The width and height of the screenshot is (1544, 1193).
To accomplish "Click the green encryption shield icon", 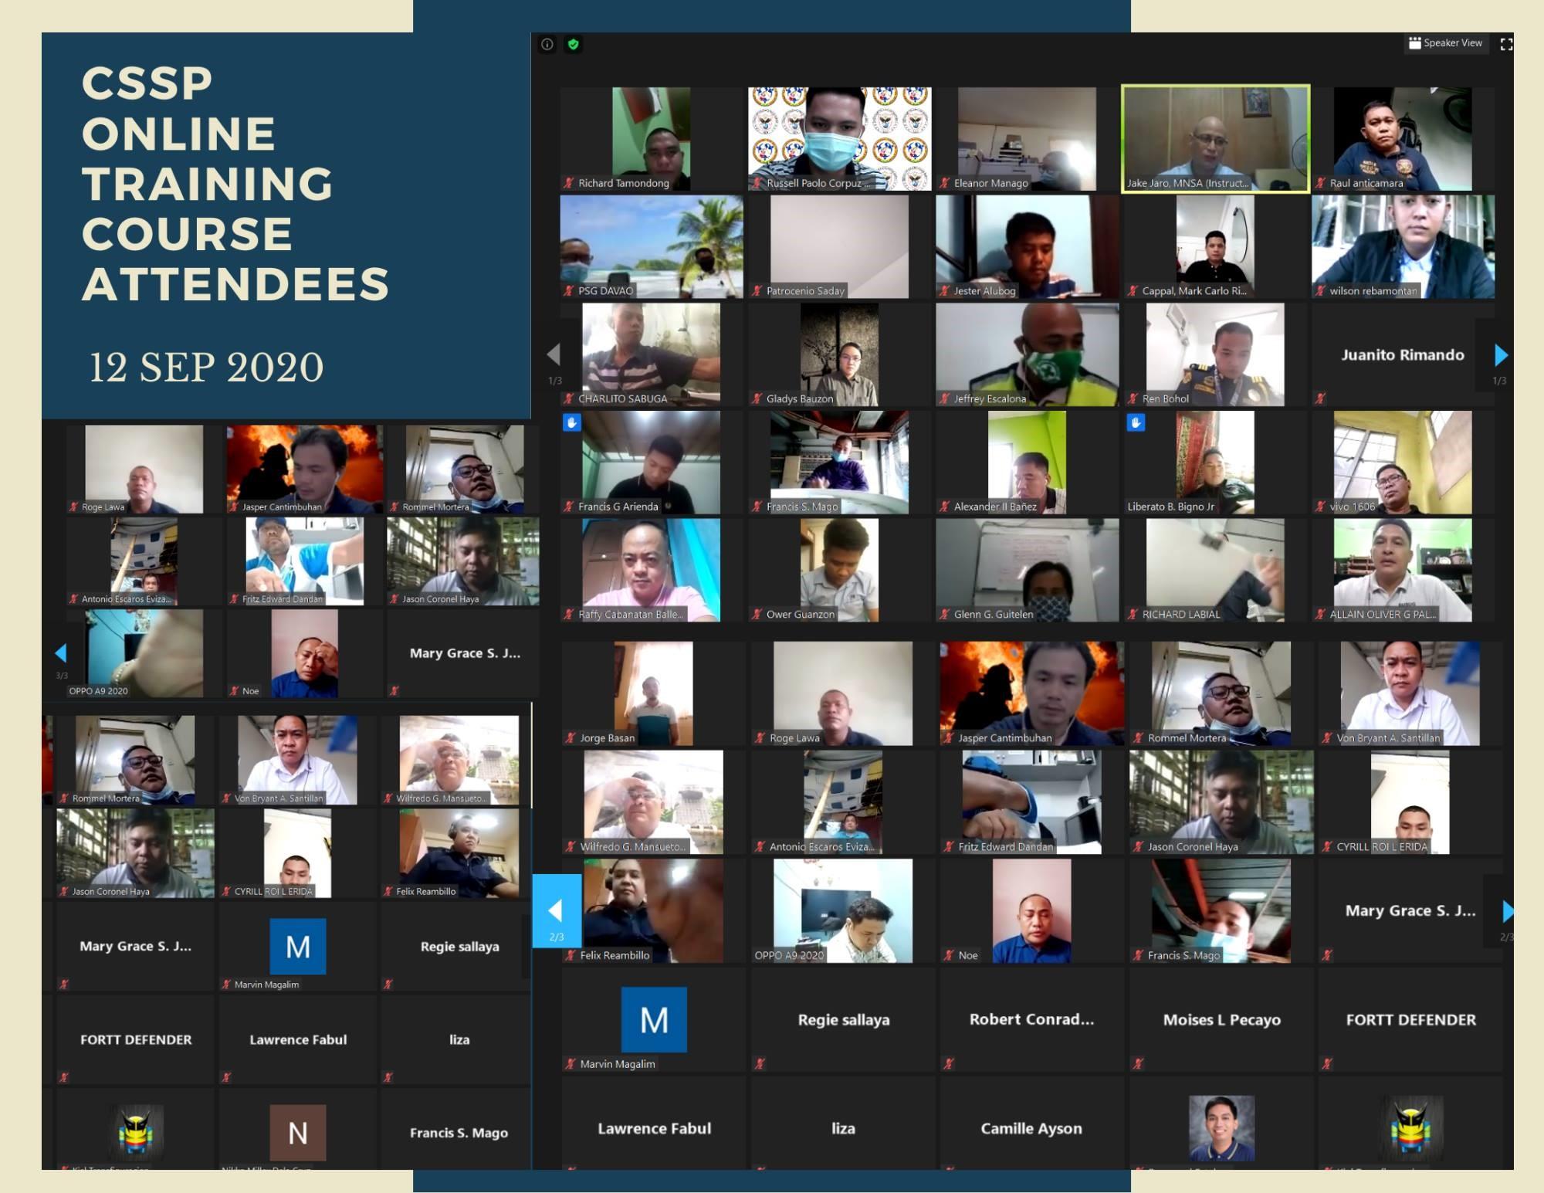I will click(573, 44).
